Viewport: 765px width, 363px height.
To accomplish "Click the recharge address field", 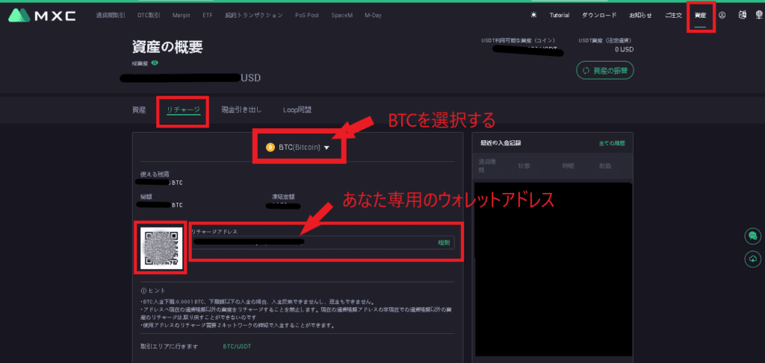I will [323, 242].
